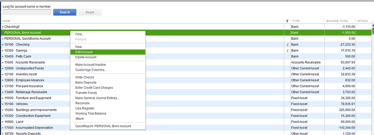Click the lightning bolt icon for 10300 Savings
Screen dimensions: 374x135
[287, 50]
